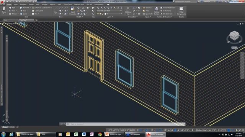The image size is (245, 137).
Task: Expand the Layers panel dropdown
Action: coord(110,17)
